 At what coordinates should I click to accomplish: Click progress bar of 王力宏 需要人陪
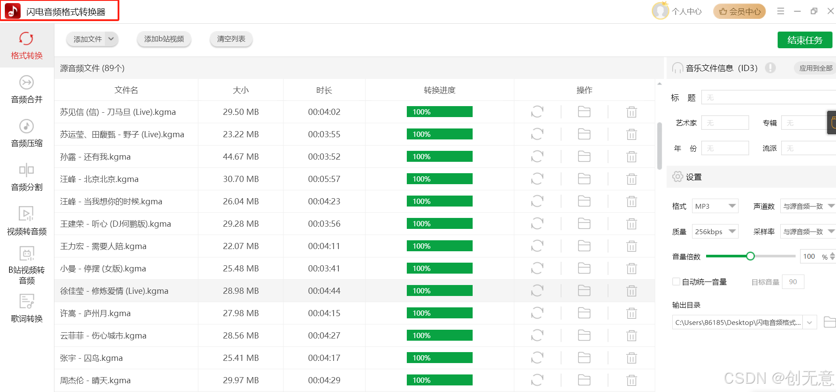(440, 246)
